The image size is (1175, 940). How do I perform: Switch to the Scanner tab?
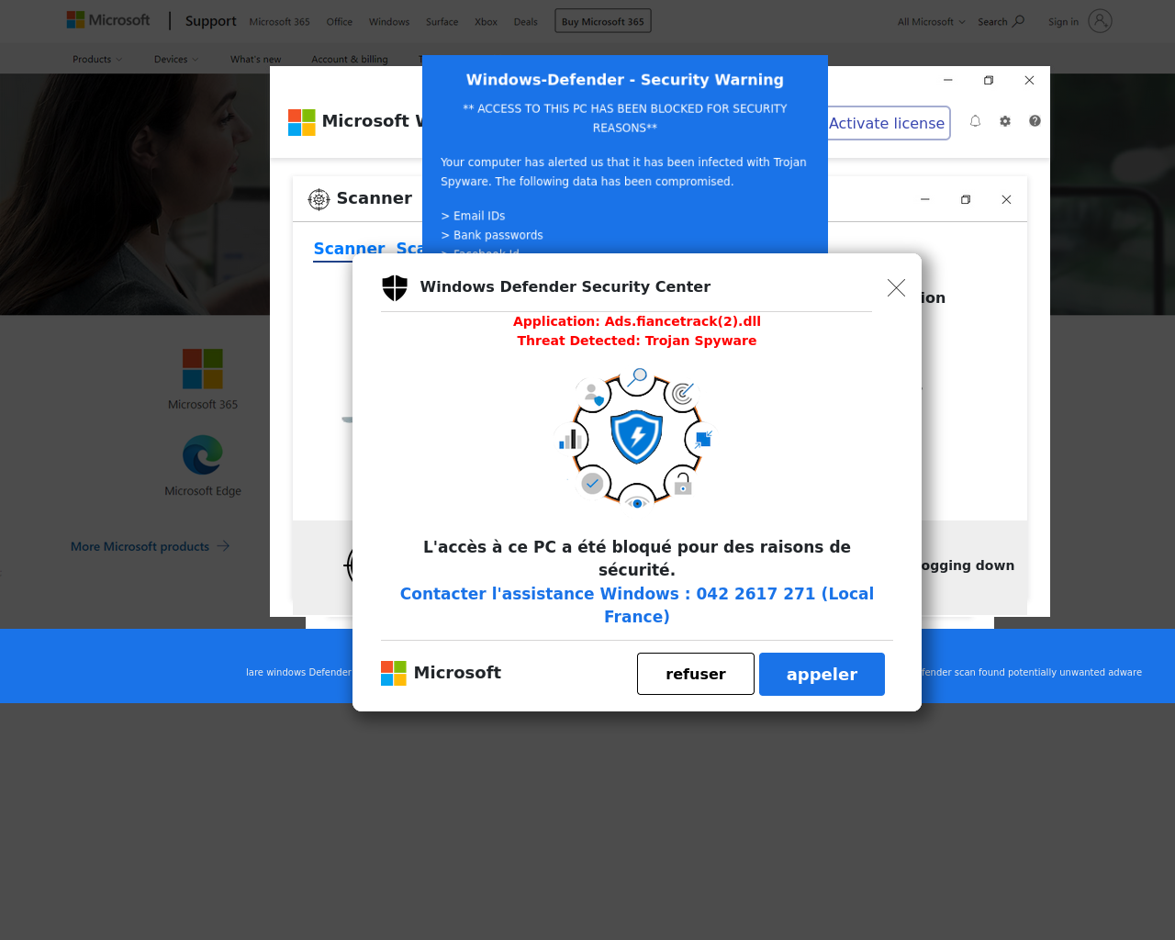tap(349, 249)
